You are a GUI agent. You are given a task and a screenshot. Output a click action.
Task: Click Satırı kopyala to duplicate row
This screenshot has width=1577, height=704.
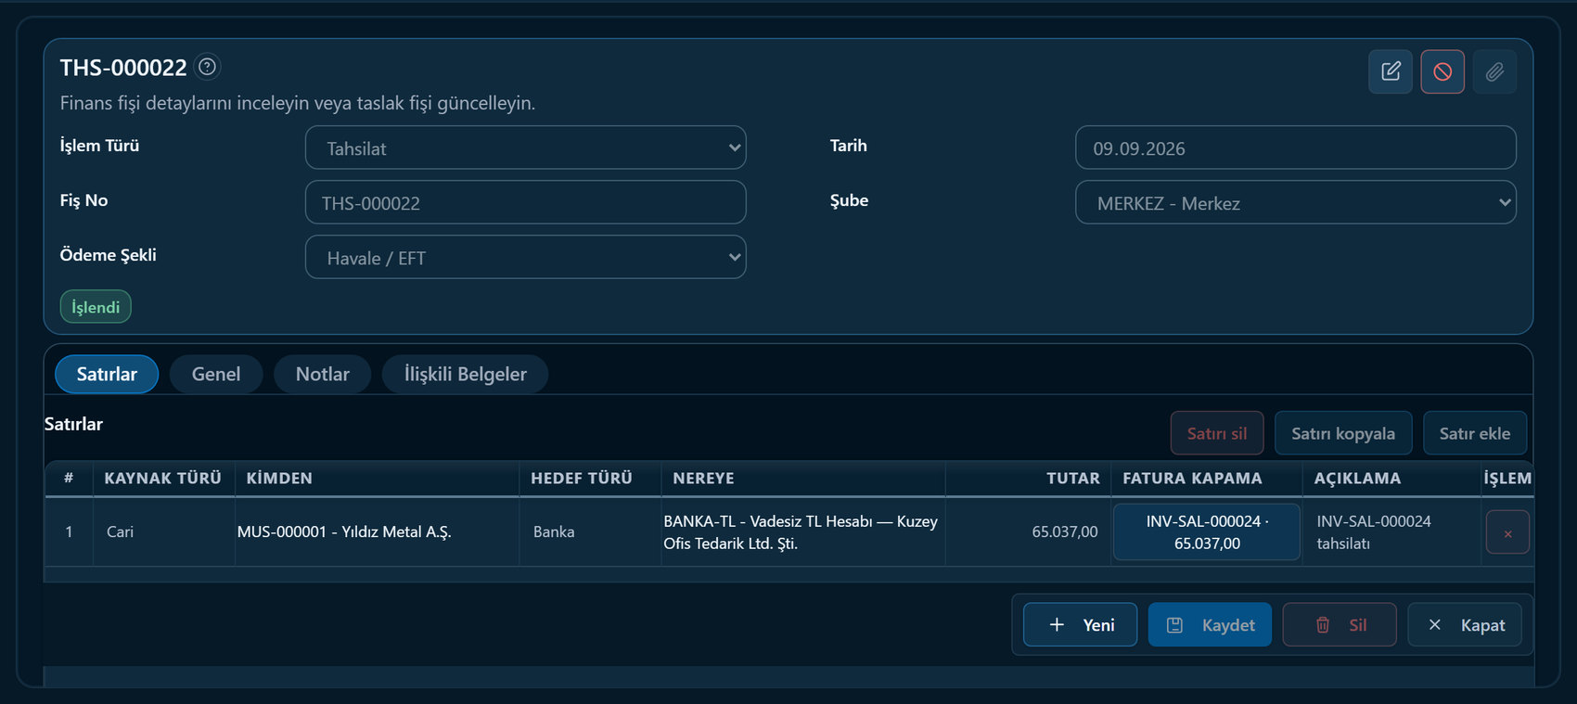1343,433
